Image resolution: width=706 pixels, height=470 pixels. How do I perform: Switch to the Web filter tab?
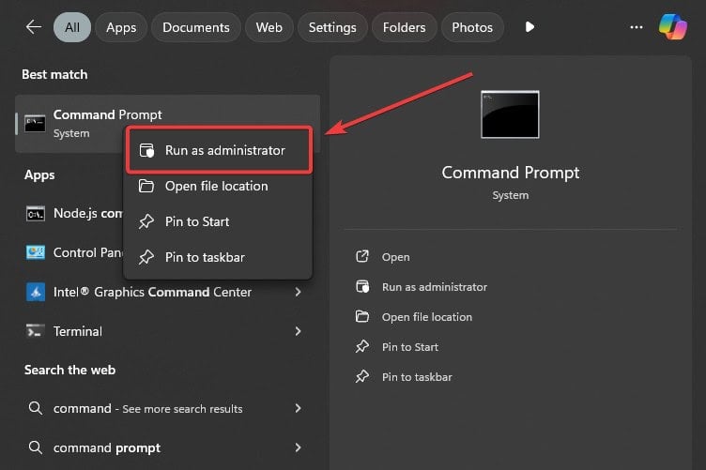coord(269,27)
